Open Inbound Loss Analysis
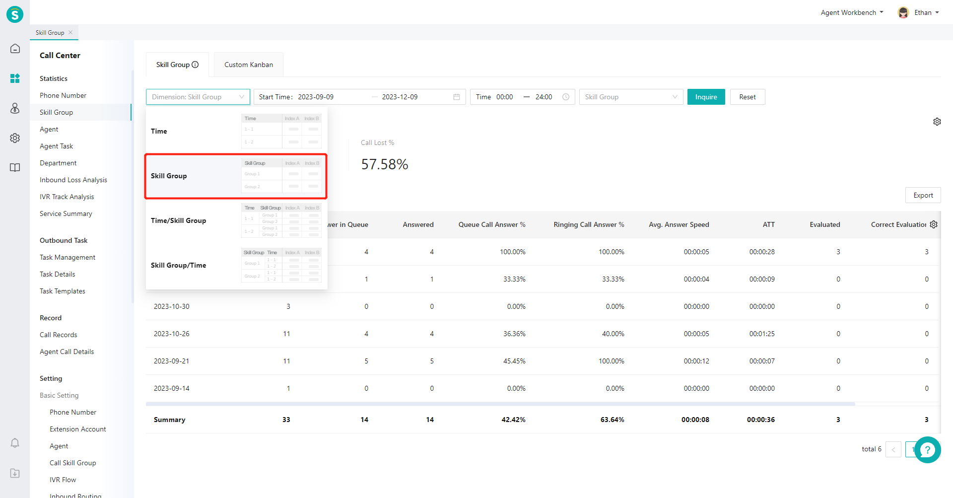This screenshot has height=498, width=953. point(73,180)
